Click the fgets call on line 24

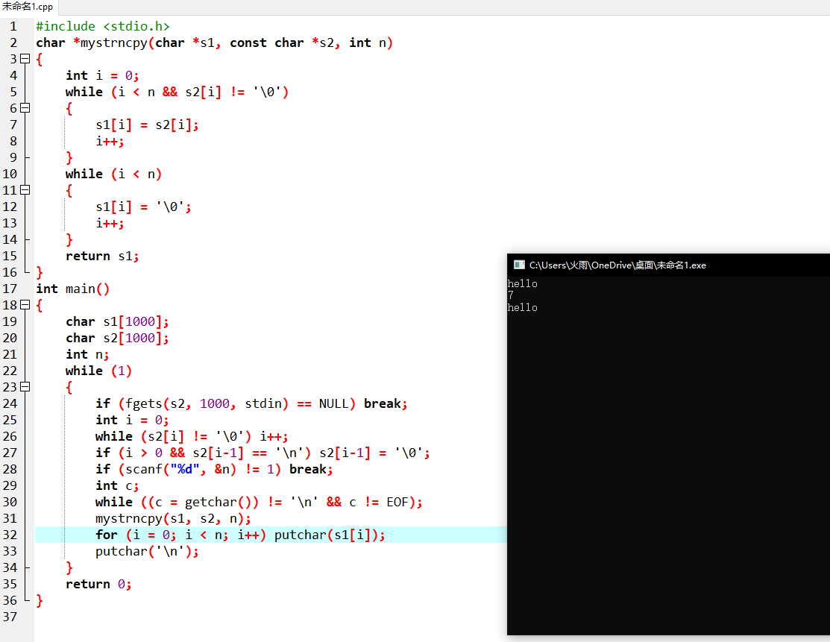[x=207, y=404]
